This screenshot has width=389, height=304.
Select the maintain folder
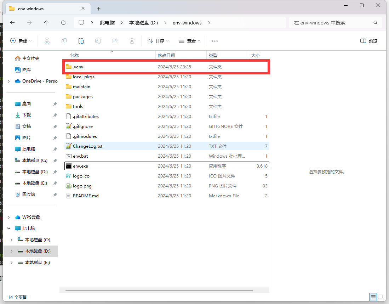[x=167, y=87]
